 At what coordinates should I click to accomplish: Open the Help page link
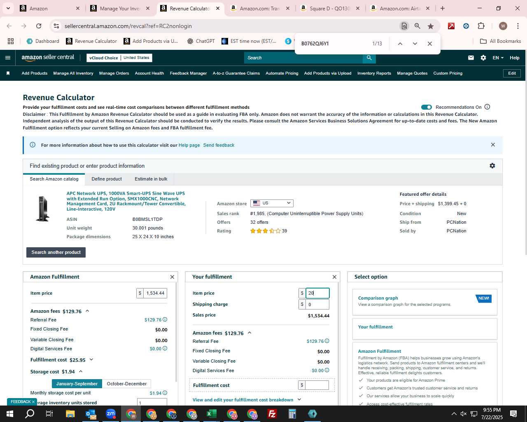[189, 145]
